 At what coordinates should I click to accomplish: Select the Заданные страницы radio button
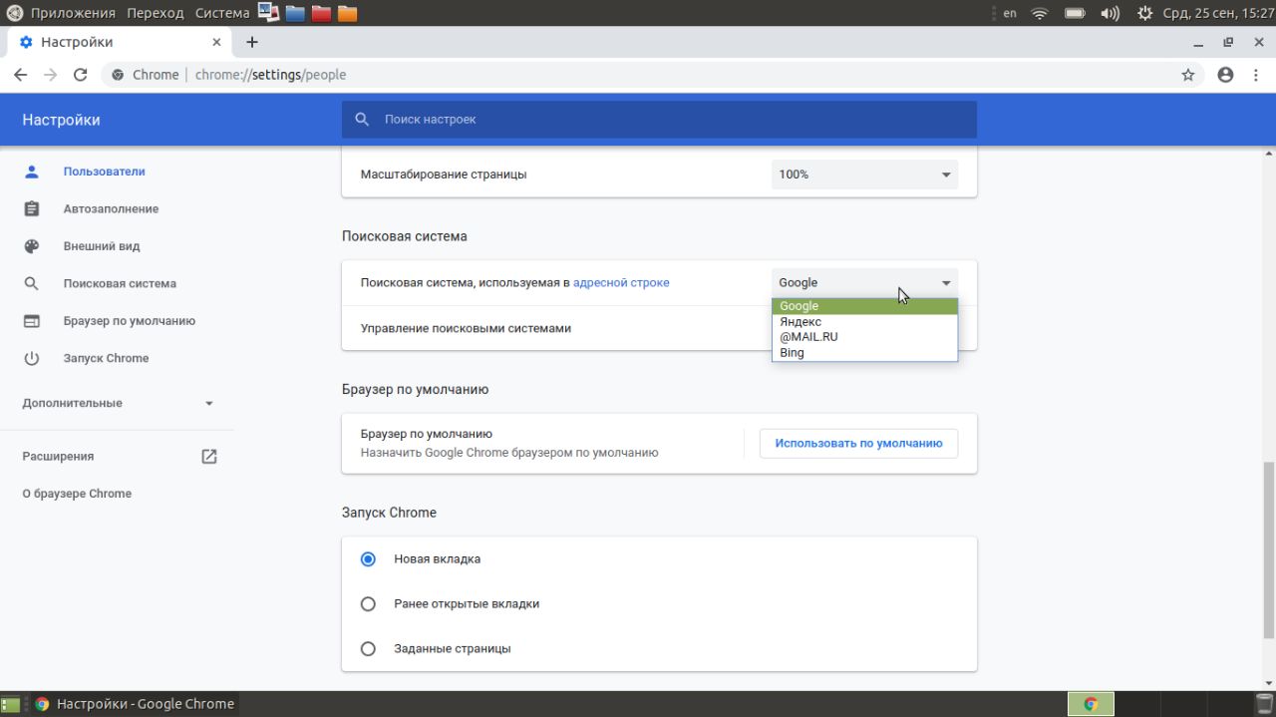pos(368,649)
